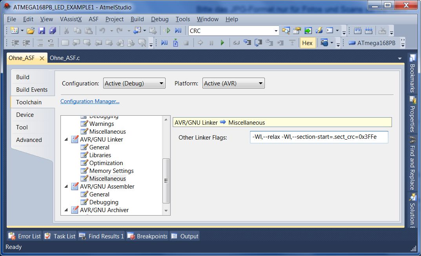
Task: Select the Device side tab
Action: (x=25, y=115)
